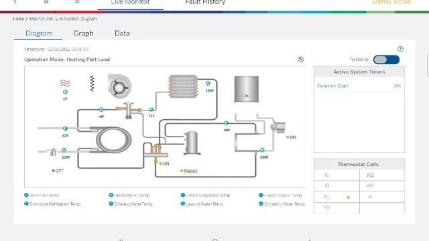
Task: Select the electric heater zigzag icon
Action: [93, 83]
